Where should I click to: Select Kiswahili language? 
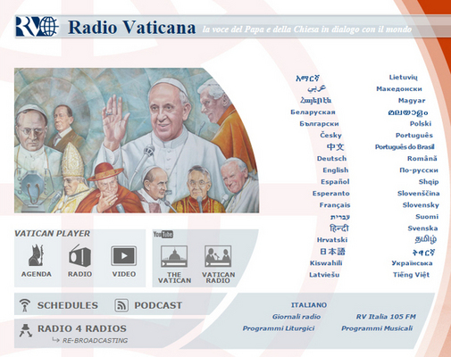pos(326,263)
